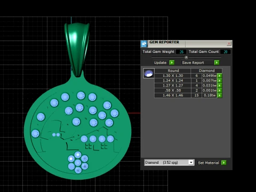Click green arrow beside Set Material
256x192 pixels.
coord(223,163)
